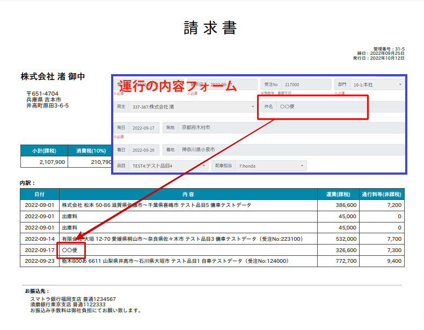Image resolution: width=424 pixels, height=330 pixels.
Task: Click the 2022-09-23 date cell
Action: [x=40, y=261]
